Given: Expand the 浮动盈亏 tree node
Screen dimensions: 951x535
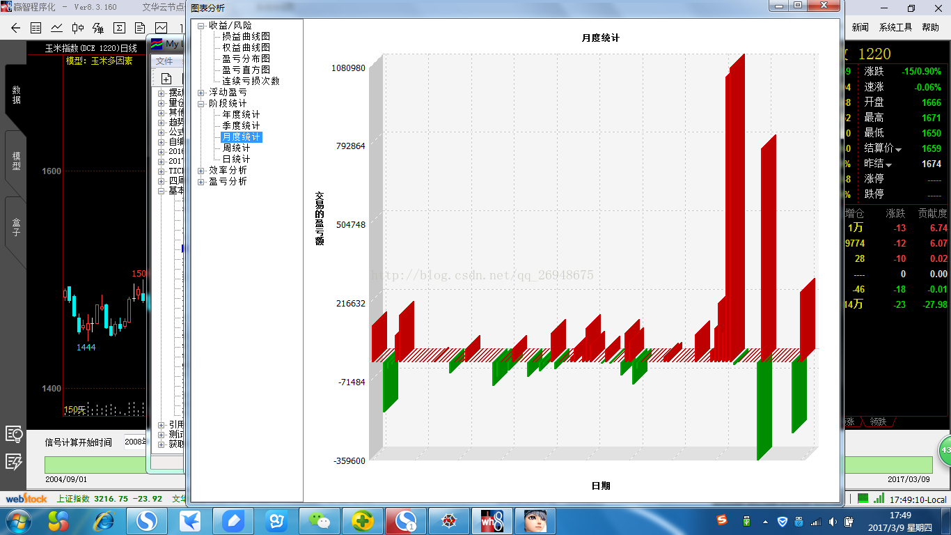Looking at the screenshot, I should pyautogui.click(x=201, y=92).
